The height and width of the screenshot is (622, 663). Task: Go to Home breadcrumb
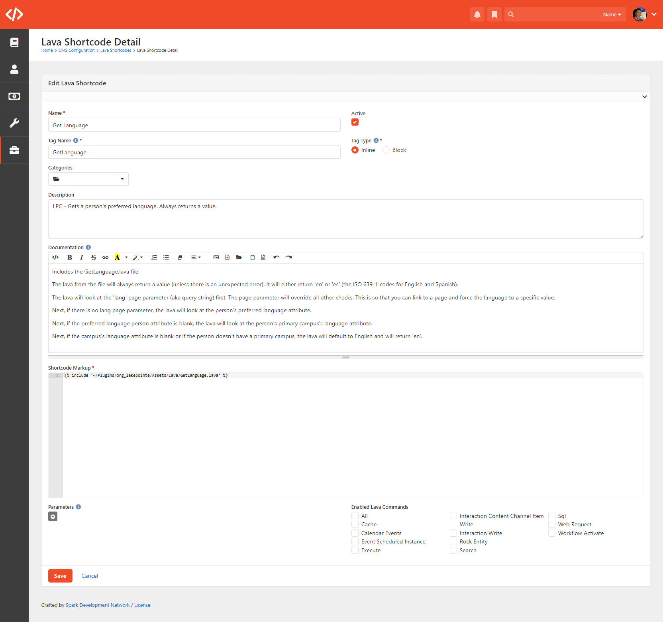[47, 50]
